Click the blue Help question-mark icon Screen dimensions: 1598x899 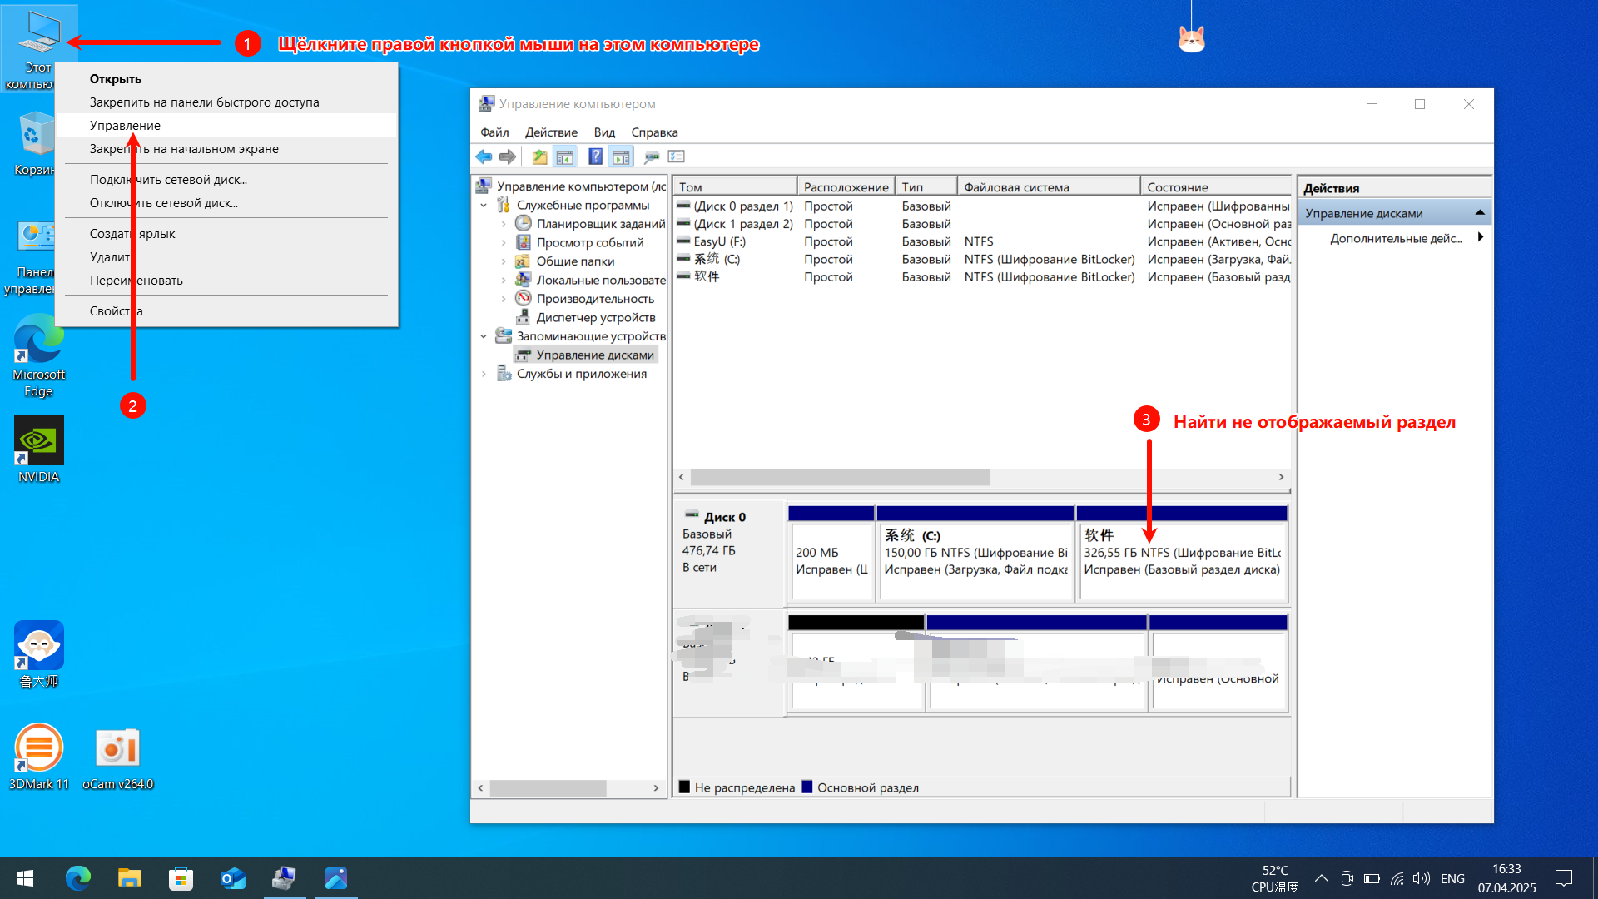tap(595, 156)
